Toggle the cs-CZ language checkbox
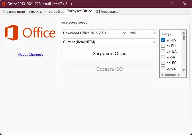This screenshot has height=135, width=192. point(163,68)
